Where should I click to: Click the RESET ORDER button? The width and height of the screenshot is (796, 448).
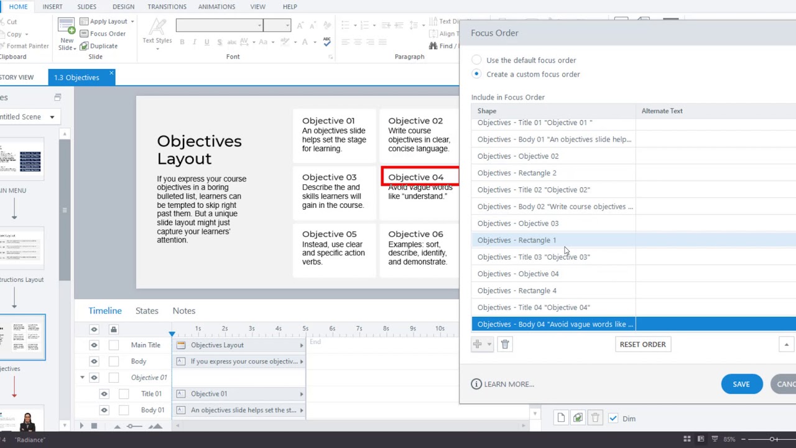(642, 344)
